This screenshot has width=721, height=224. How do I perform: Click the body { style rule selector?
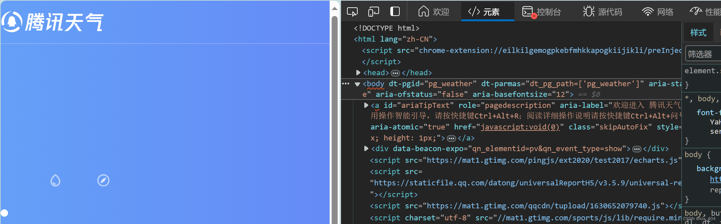tap(697, 154)
